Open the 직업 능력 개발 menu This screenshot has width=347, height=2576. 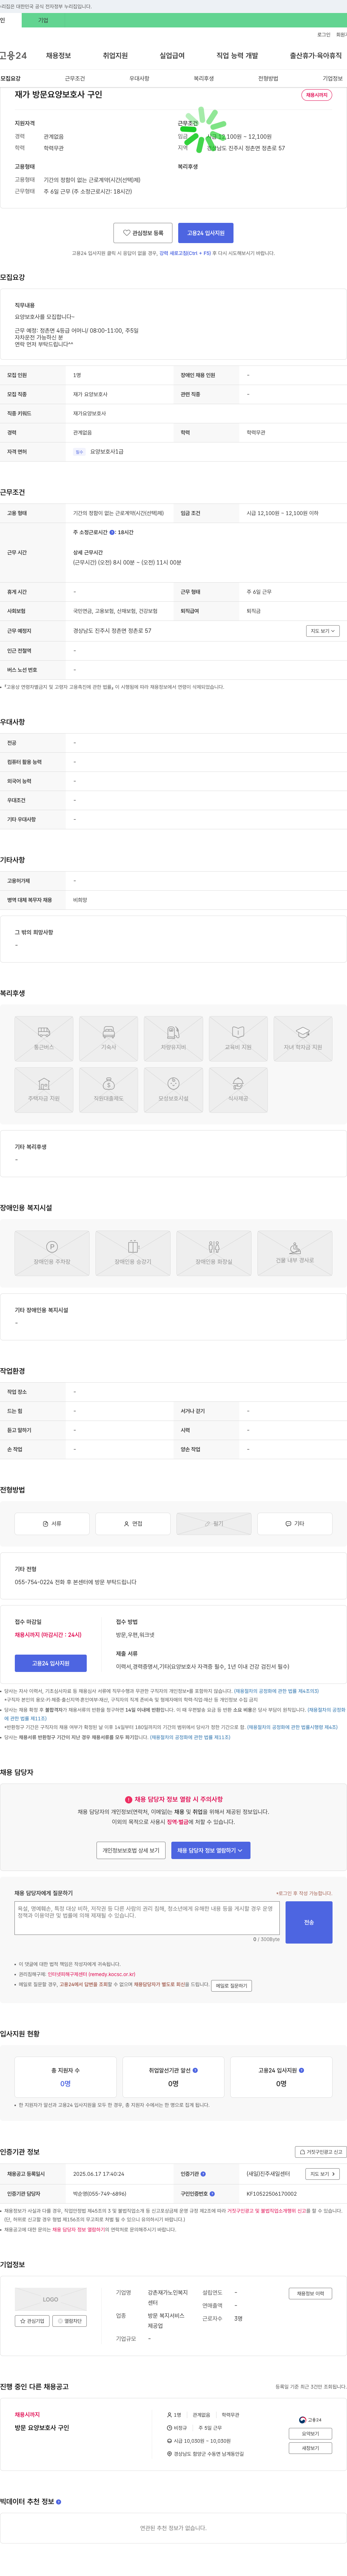tap(237, 56)
